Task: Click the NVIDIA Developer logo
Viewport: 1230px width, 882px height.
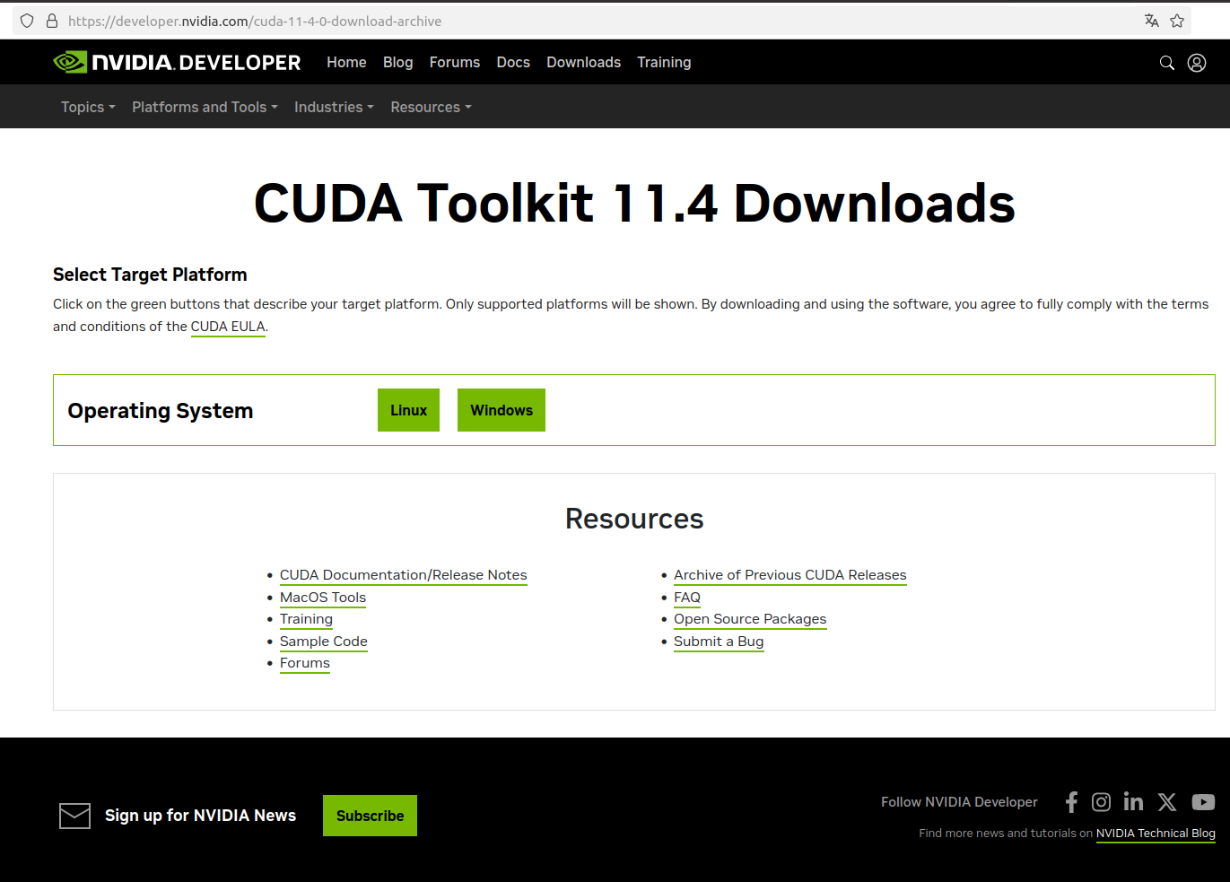Action: pos(177,62)
